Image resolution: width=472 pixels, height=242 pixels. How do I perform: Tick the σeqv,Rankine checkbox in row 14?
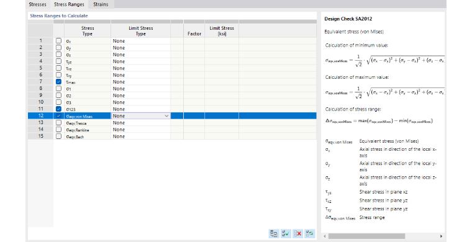[x=58, y=130]
